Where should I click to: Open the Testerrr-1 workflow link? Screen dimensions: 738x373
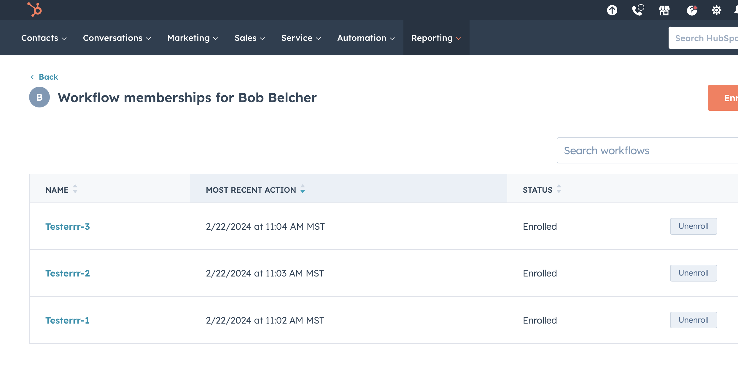(67, 320)
